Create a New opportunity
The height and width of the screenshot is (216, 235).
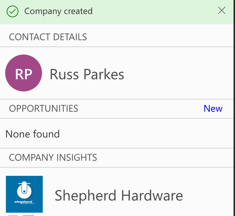click(213, 108)
